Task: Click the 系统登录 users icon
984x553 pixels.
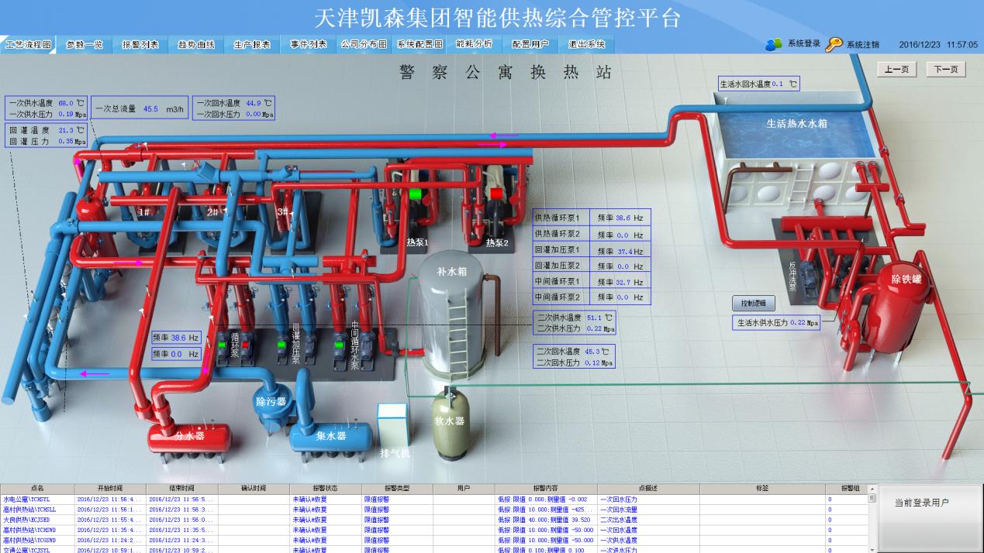Action: click(x=773, y=44)
